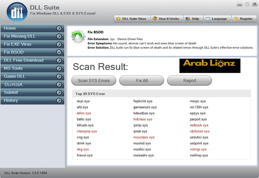Select red dxg.sys entry

pyautogui.click(x=83, y=149)
